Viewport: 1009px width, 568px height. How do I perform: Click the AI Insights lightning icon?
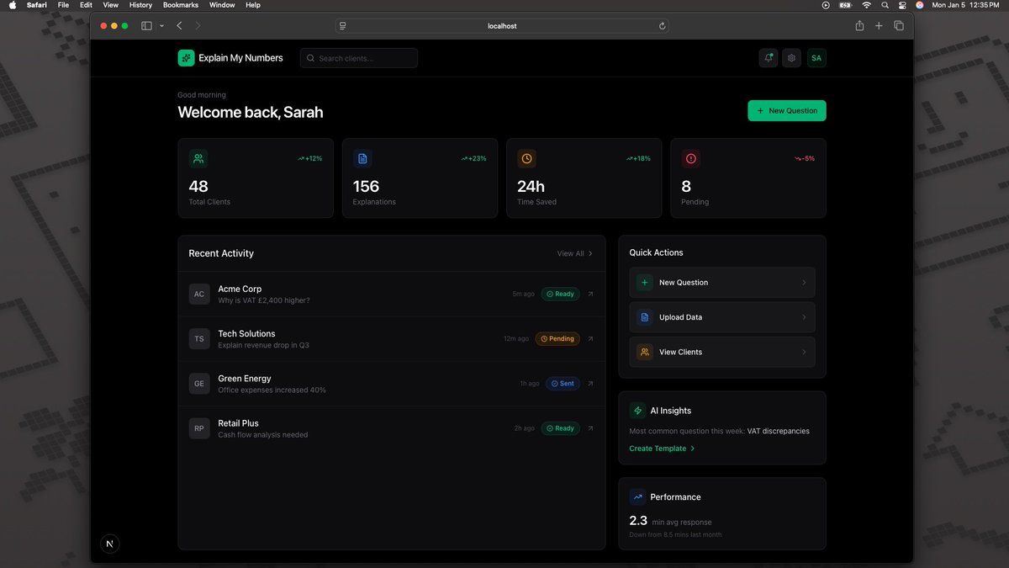[637, 411]
